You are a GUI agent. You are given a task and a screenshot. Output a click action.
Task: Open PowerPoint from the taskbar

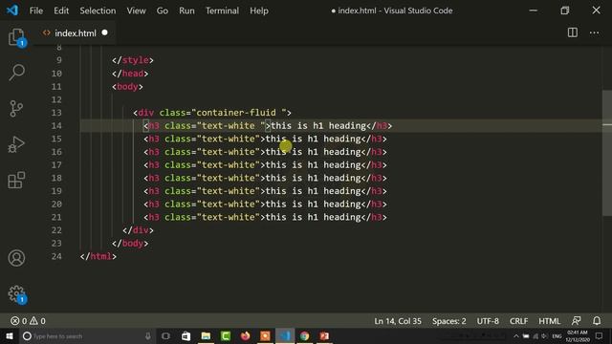tap(324, 335)
